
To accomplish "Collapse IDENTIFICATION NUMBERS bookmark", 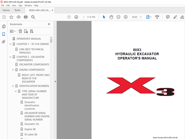I will 13,86.
